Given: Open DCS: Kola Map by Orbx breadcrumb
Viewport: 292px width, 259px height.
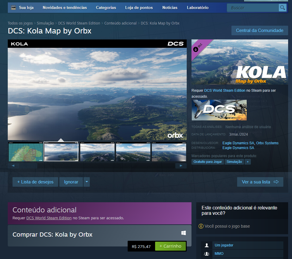Looking at the screenshot, I should coord(160,23).
